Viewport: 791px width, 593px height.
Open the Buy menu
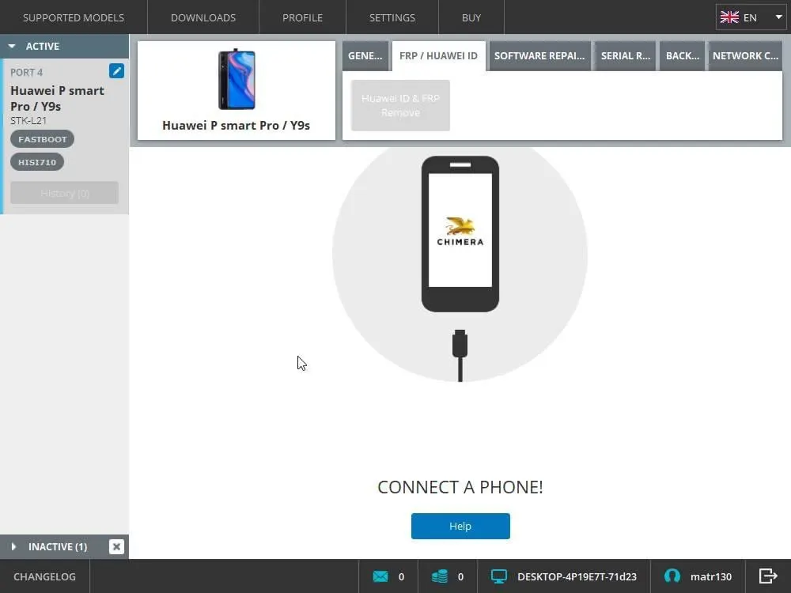point(471,17)
